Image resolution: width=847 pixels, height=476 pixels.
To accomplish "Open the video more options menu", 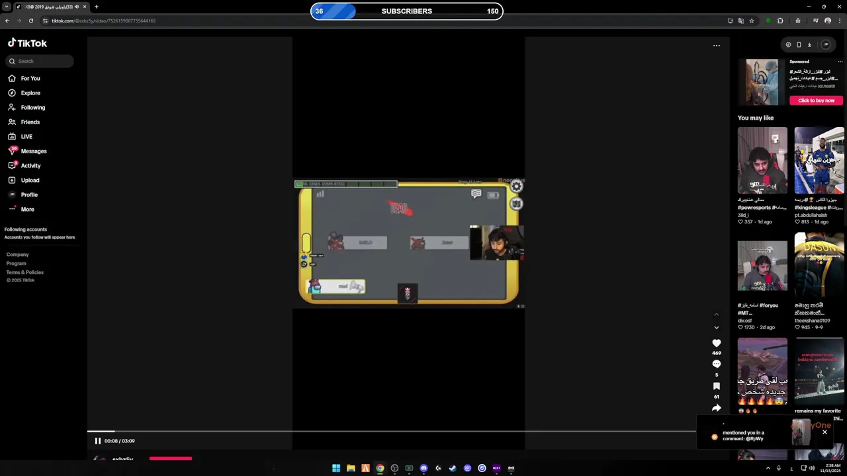I will (716, 46).
